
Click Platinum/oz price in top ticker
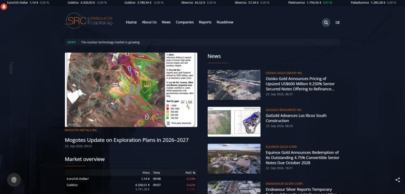310,2
